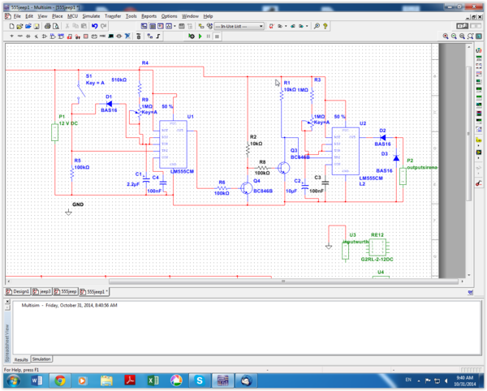Open the Tools menu
The height and width of the screenshot is (391, 487).
pos(131,16)
